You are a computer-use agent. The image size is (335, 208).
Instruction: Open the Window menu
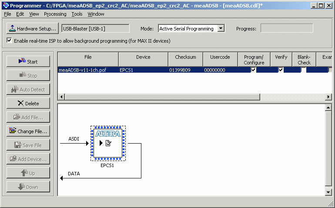(96, 14)
